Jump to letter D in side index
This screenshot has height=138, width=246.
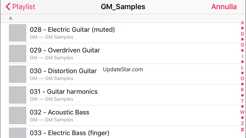coord(242,34)
